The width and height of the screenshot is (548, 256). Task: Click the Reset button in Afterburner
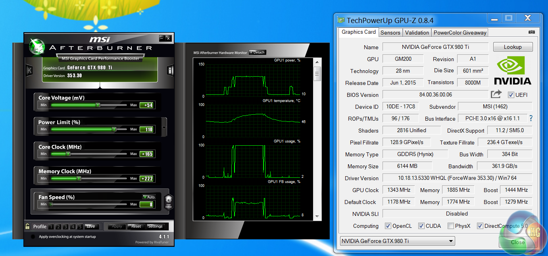tap(136, 226)
